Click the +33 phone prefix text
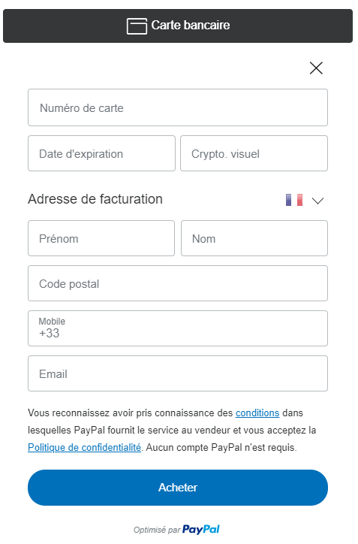358x544 pixels. [50, 334]
